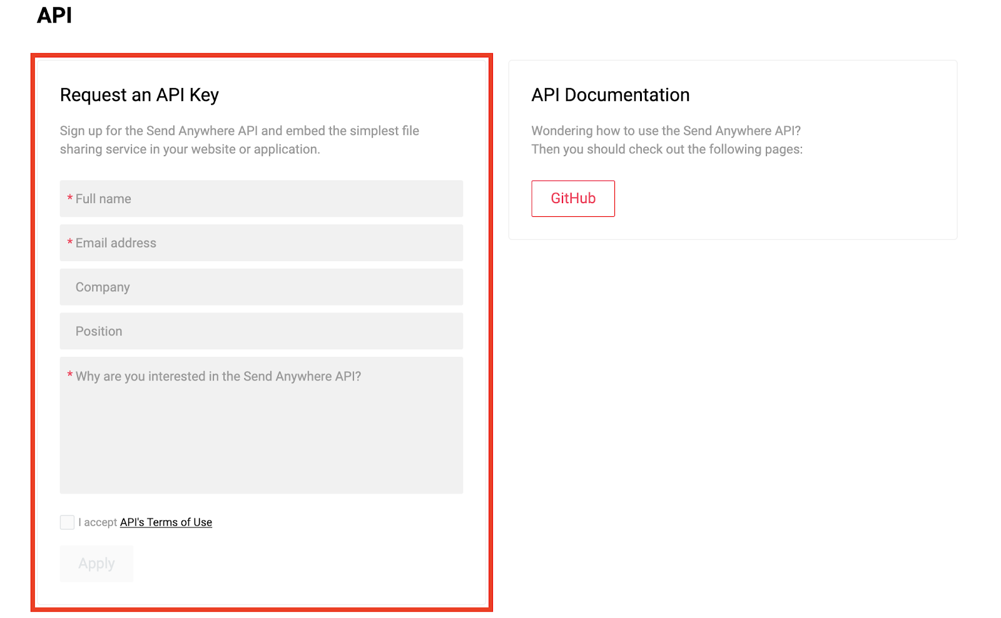Click the 'Request an API Key' heading
Viewport: 1001px width, 618px height.
tap(140, 95)
